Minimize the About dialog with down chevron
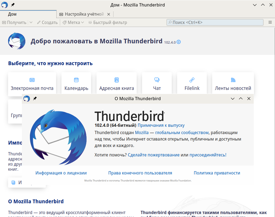 click(x=233, y=99)
